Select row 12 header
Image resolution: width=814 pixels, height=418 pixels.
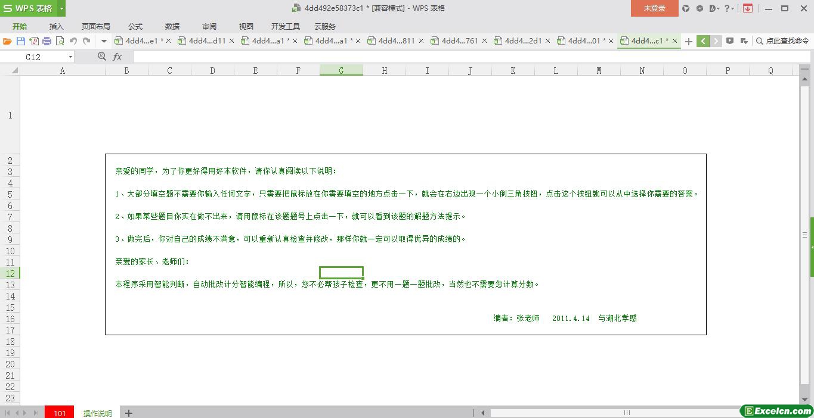(x=10, y=273)
